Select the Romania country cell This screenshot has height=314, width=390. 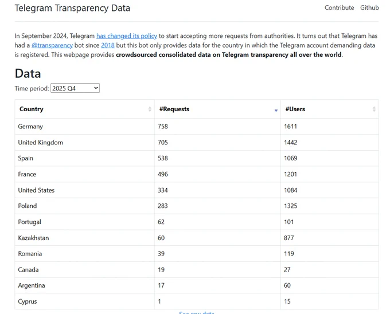point(84,254)
